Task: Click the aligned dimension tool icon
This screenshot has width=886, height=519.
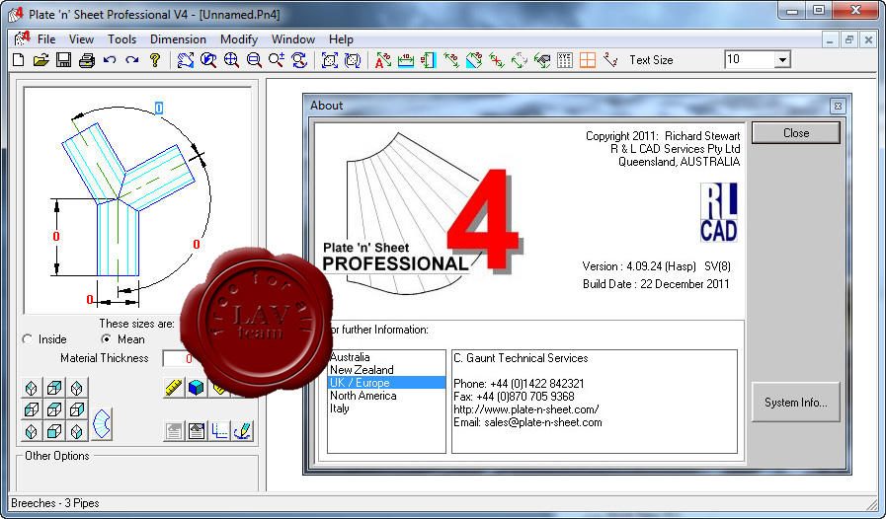Action: coord(451,60)
